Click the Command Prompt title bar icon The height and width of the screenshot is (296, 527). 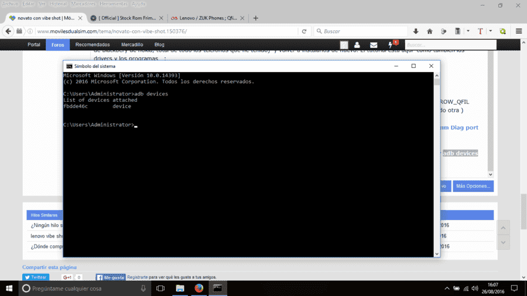[69, 66]
